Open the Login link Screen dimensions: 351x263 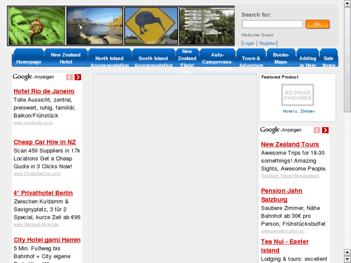(249, 43)
